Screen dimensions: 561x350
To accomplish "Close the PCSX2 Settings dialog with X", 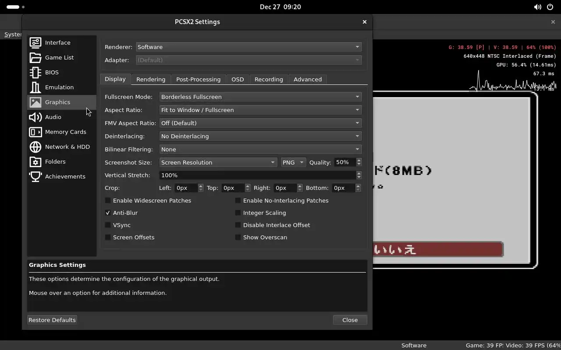I will (x=364, y=22).
